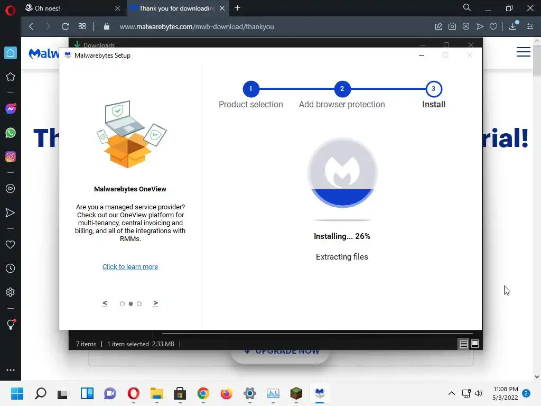Image resolution: width=541 pixels, height=406 pixels.
Task: Open Messenger in the Opera sidebar
Action: 11,109
